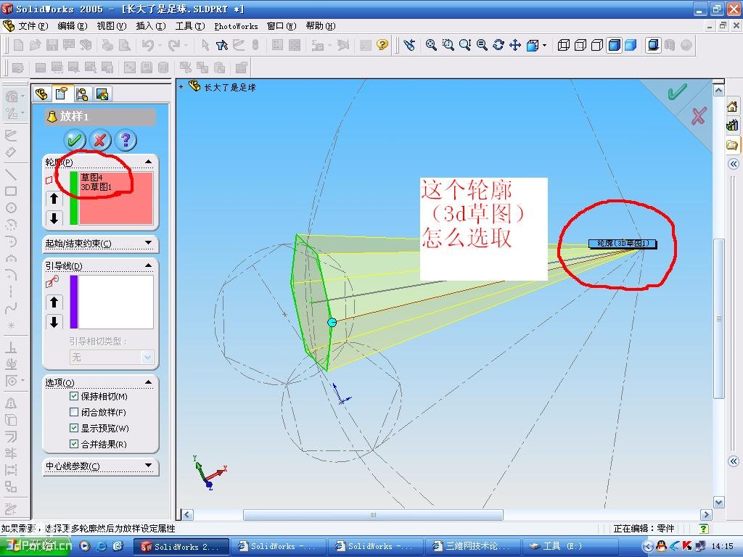743x557 pixels.
Task: Click the 轮廓(3D草图1) callout label in viewport
Action: point(623,244)
